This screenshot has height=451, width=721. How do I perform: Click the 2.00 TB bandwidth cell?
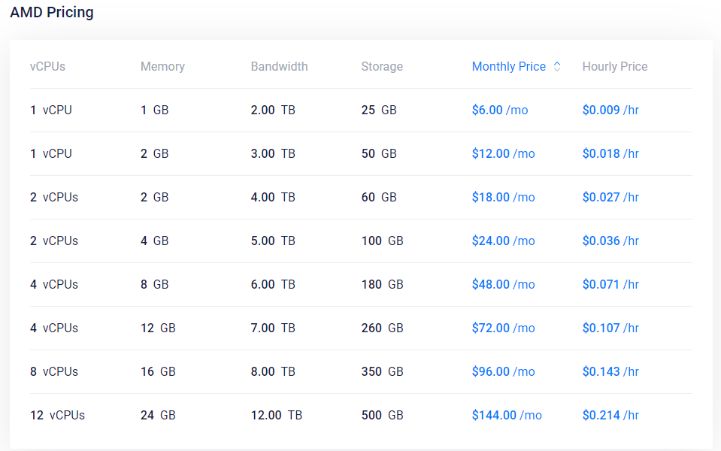(273, 110)
